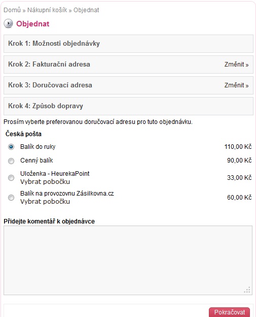
Task: Click the textarea resize grip icon
Action: (x=247, y=290)
